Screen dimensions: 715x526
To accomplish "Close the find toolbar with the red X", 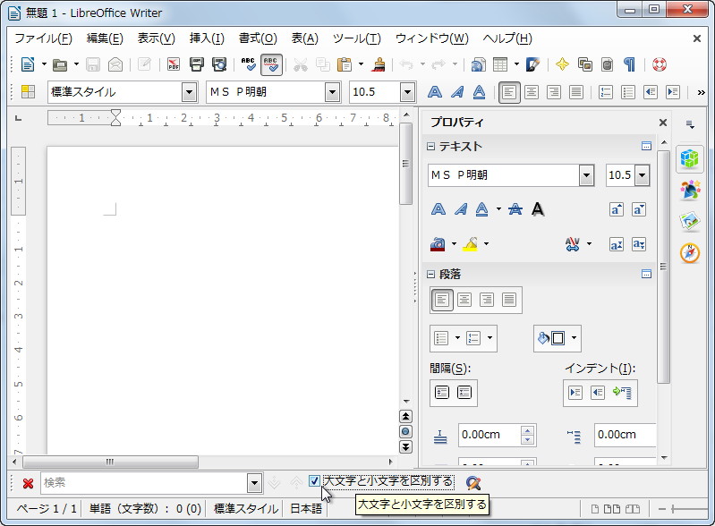I will [x=28, y=483].
